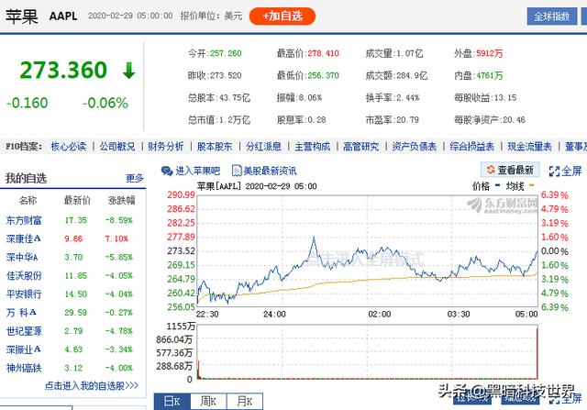587x410 pixels.
Task: Switch to the 周K tab
Action: pyautogui.click(x=208, y=402)
